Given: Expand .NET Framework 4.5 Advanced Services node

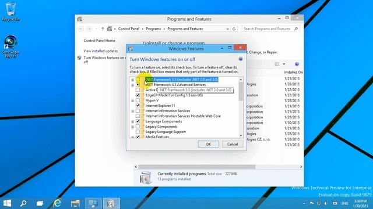Looking at the screenshot, I should point(133,85).
